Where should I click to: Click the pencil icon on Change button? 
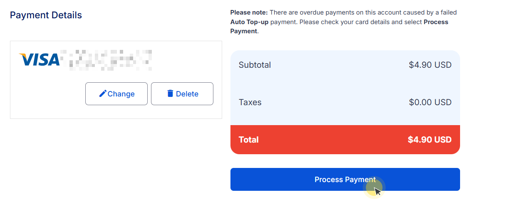(x=103, y=94)
